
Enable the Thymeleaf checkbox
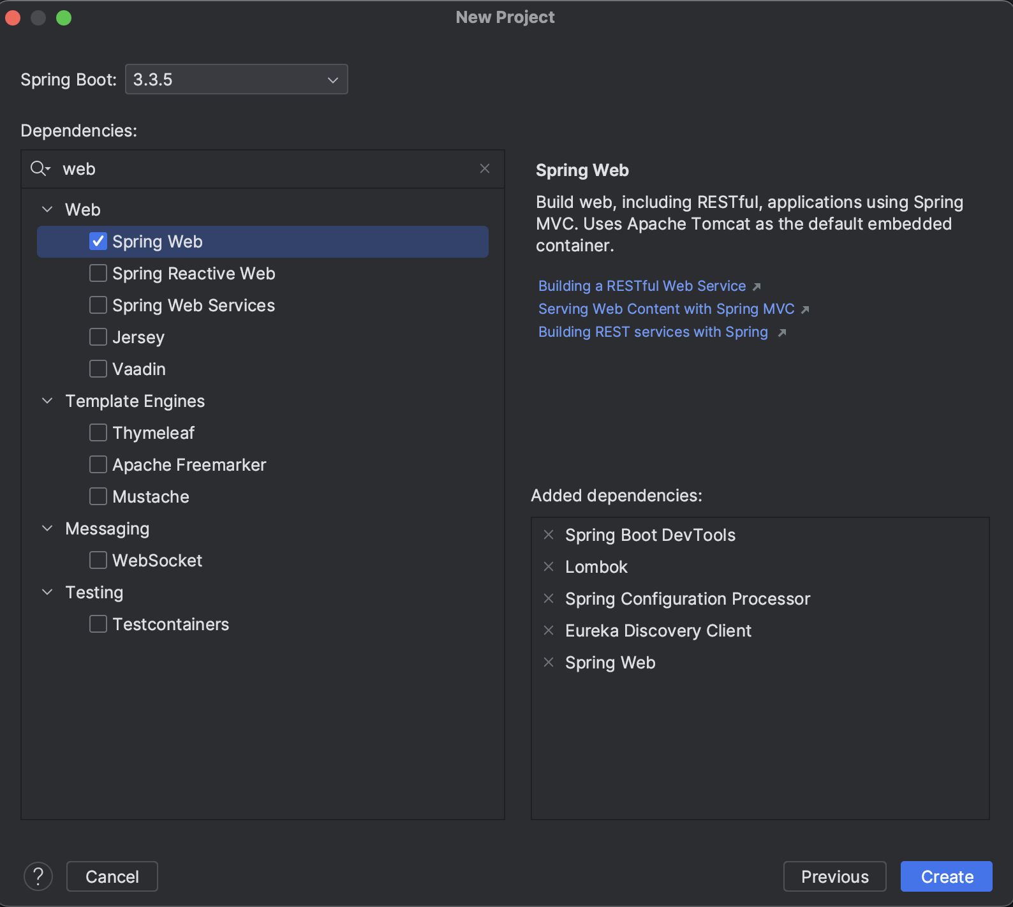[x=98, y=432]
